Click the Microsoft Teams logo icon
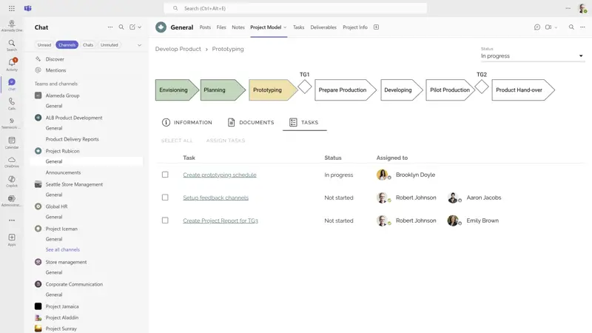 coord(28,8)
